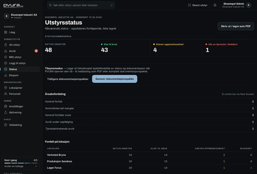
Task: Click the Alt utstyr clipboard icon
Action: (x=6, y=45)
